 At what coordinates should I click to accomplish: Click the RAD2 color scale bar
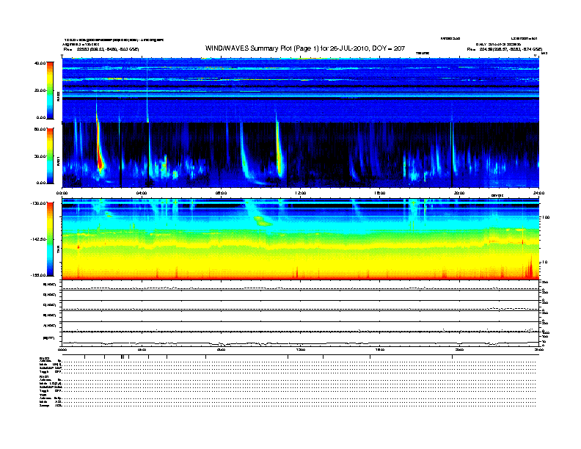50,91
